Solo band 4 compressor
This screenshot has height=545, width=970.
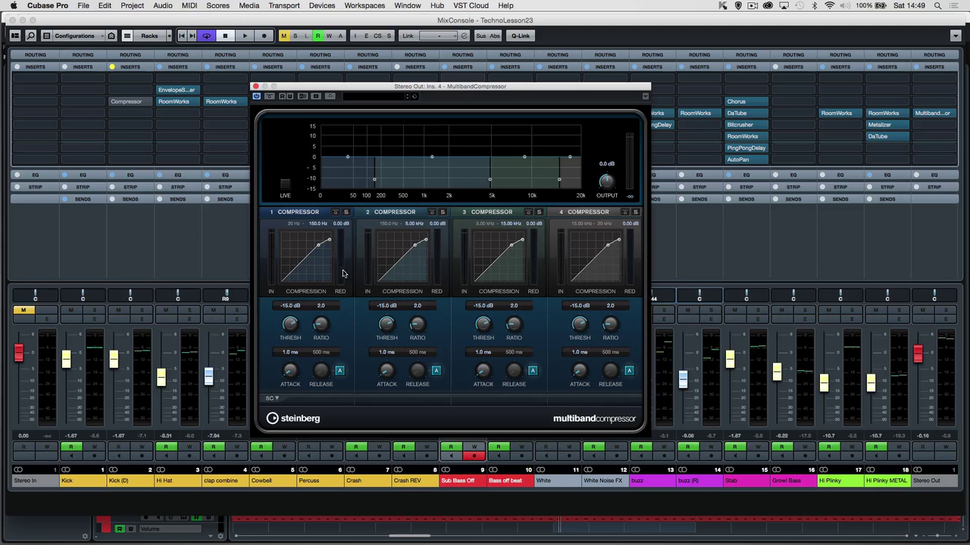pos(636,212)
